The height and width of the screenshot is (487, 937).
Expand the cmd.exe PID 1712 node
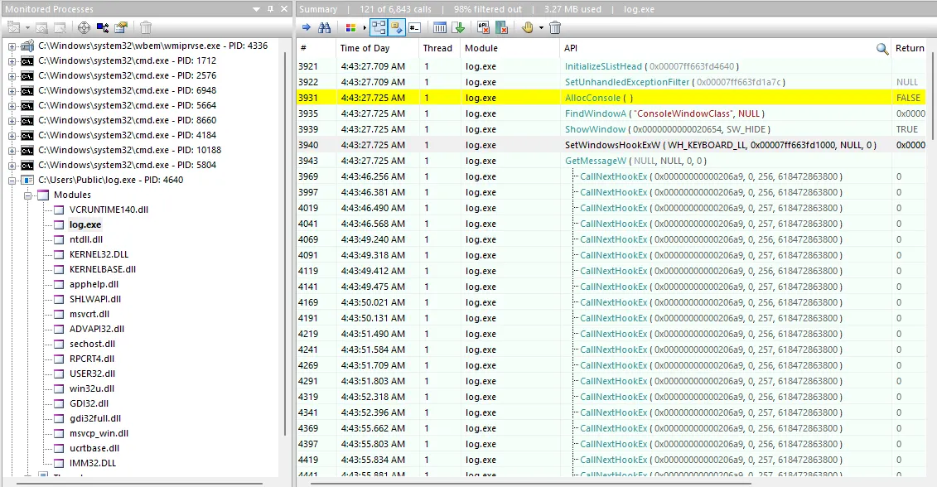click(x=12, y=61)
